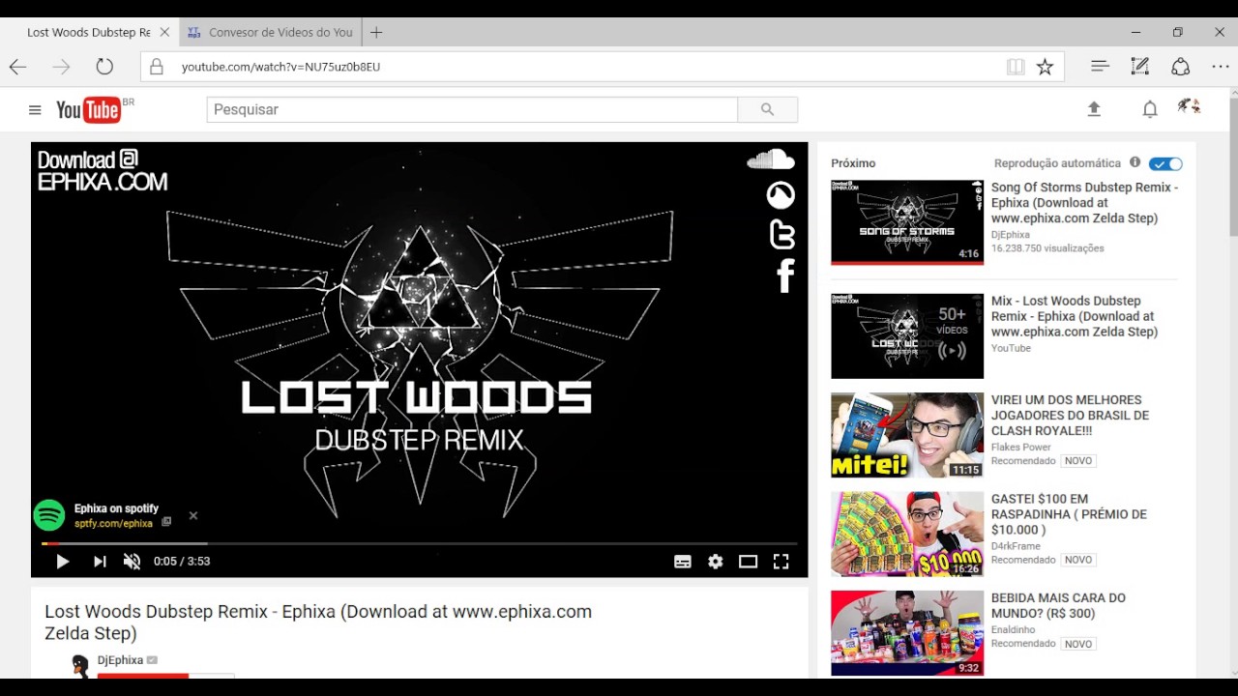
Task: Open the BEBIDA MAIS CARA DO MUNDO thumbnail
Action: tap(907, 633)
